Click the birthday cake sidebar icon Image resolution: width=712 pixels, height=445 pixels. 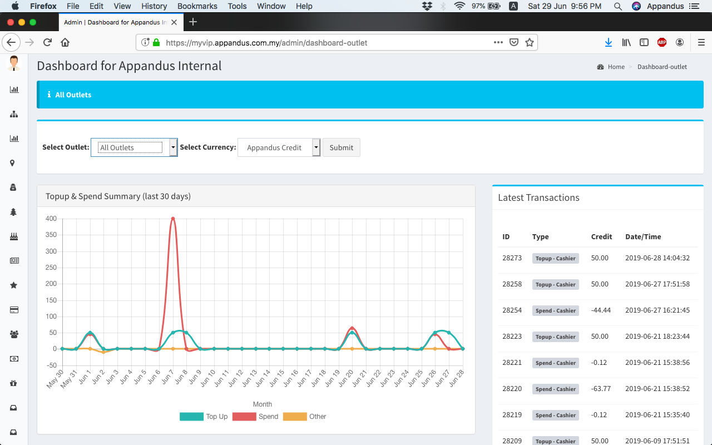point(14,236)
